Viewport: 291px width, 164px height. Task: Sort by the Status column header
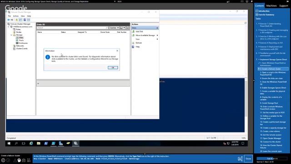pos(63,32)
